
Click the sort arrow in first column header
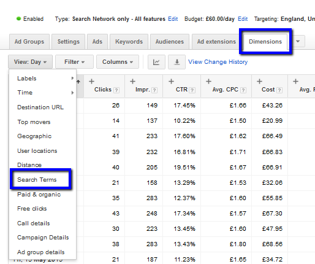(78, 82)
